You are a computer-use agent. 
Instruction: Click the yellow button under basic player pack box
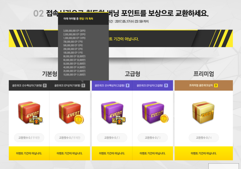(x=29, y=153)
